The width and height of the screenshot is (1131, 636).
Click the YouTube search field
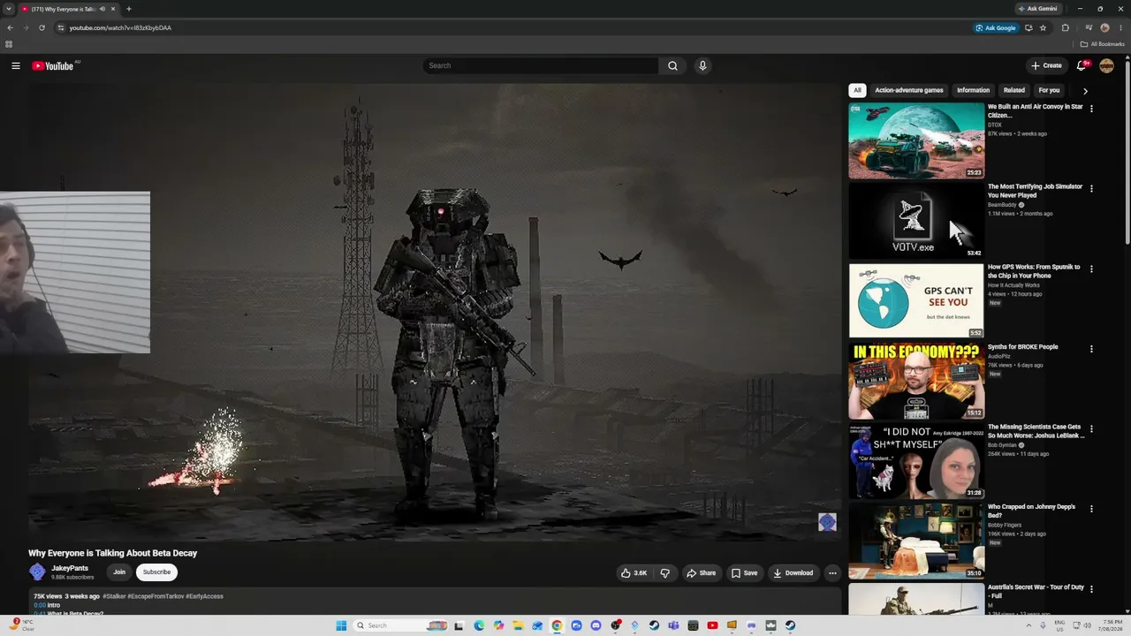point(541,65)
